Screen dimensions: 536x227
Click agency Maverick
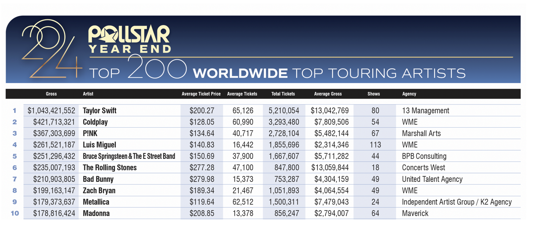415,213
